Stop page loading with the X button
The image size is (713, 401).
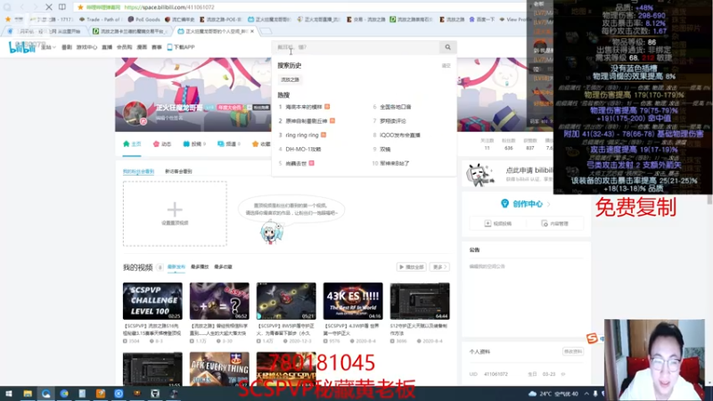pos(49,7)
